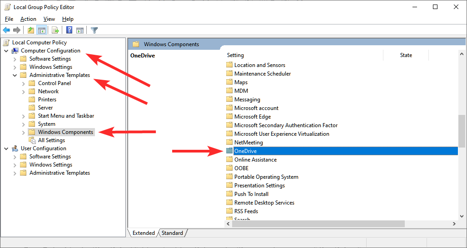Click the Export List toolbar icon
Viewport: 467px width, 248px height.
[x=55, y=30]
